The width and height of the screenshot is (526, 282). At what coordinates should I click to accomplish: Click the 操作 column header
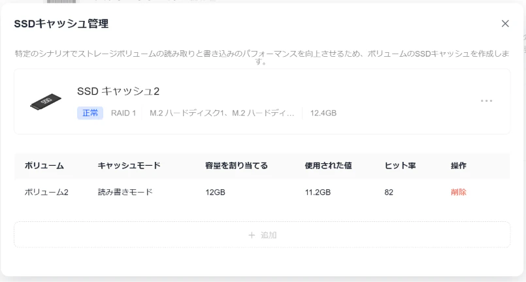(x=459, y=166)
